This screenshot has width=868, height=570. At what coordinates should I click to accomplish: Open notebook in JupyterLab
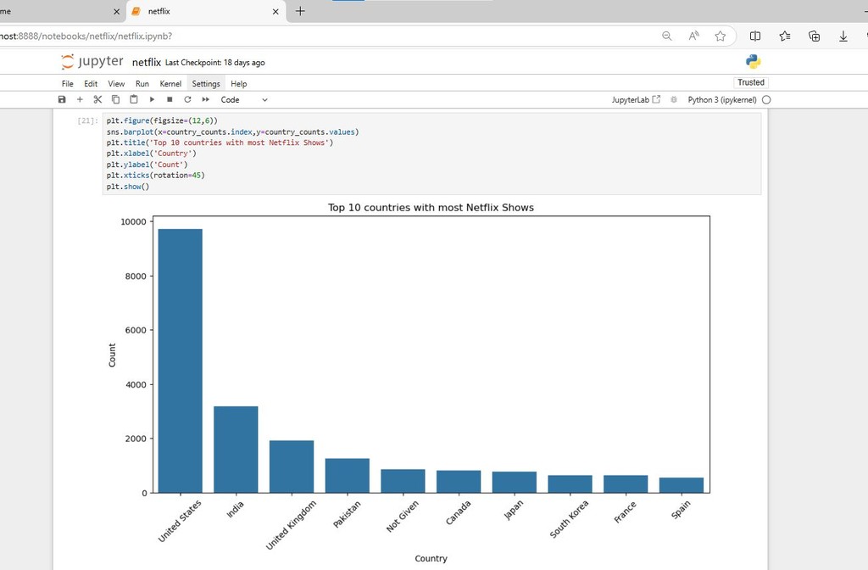(x=636, y=100)
